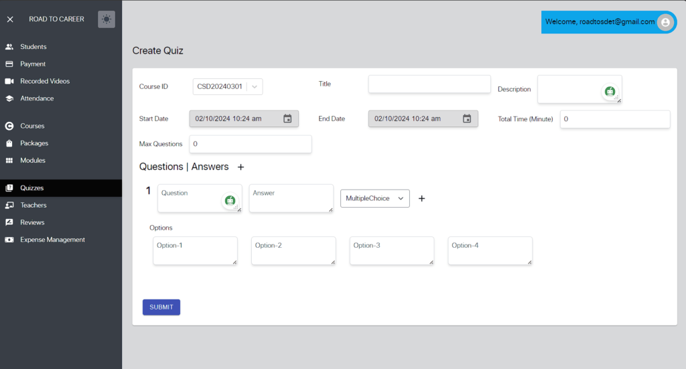Image resolution: width=686 pixels, height=369 pixels.
Task: Open Students in the sidebar
Action: tap(33, 47)
